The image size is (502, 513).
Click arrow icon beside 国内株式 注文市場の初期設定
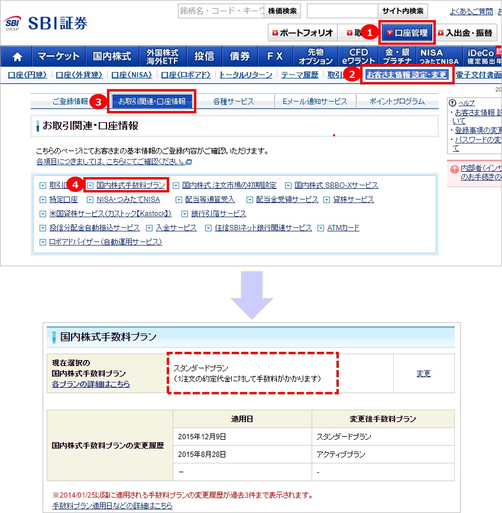click(x=176, y=186)
